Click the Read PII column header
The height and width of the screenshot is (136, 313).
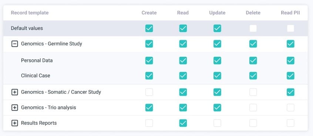coord(290,13)
